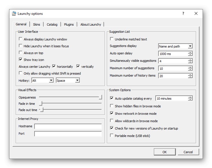The height and width of the screenshot is (168, 212).
Task: Increase Simultaneously visible suggestions value
Action: (190, 60)
